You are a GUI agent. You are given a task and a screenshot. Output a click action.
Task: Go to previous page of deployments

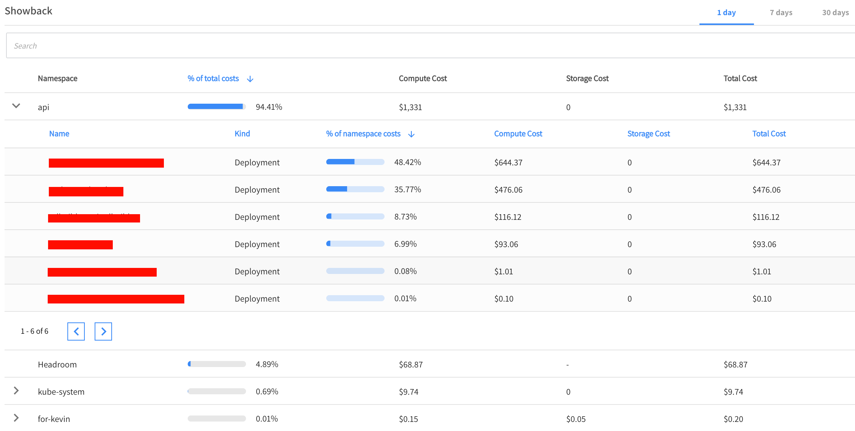click(x=76, y=331)
